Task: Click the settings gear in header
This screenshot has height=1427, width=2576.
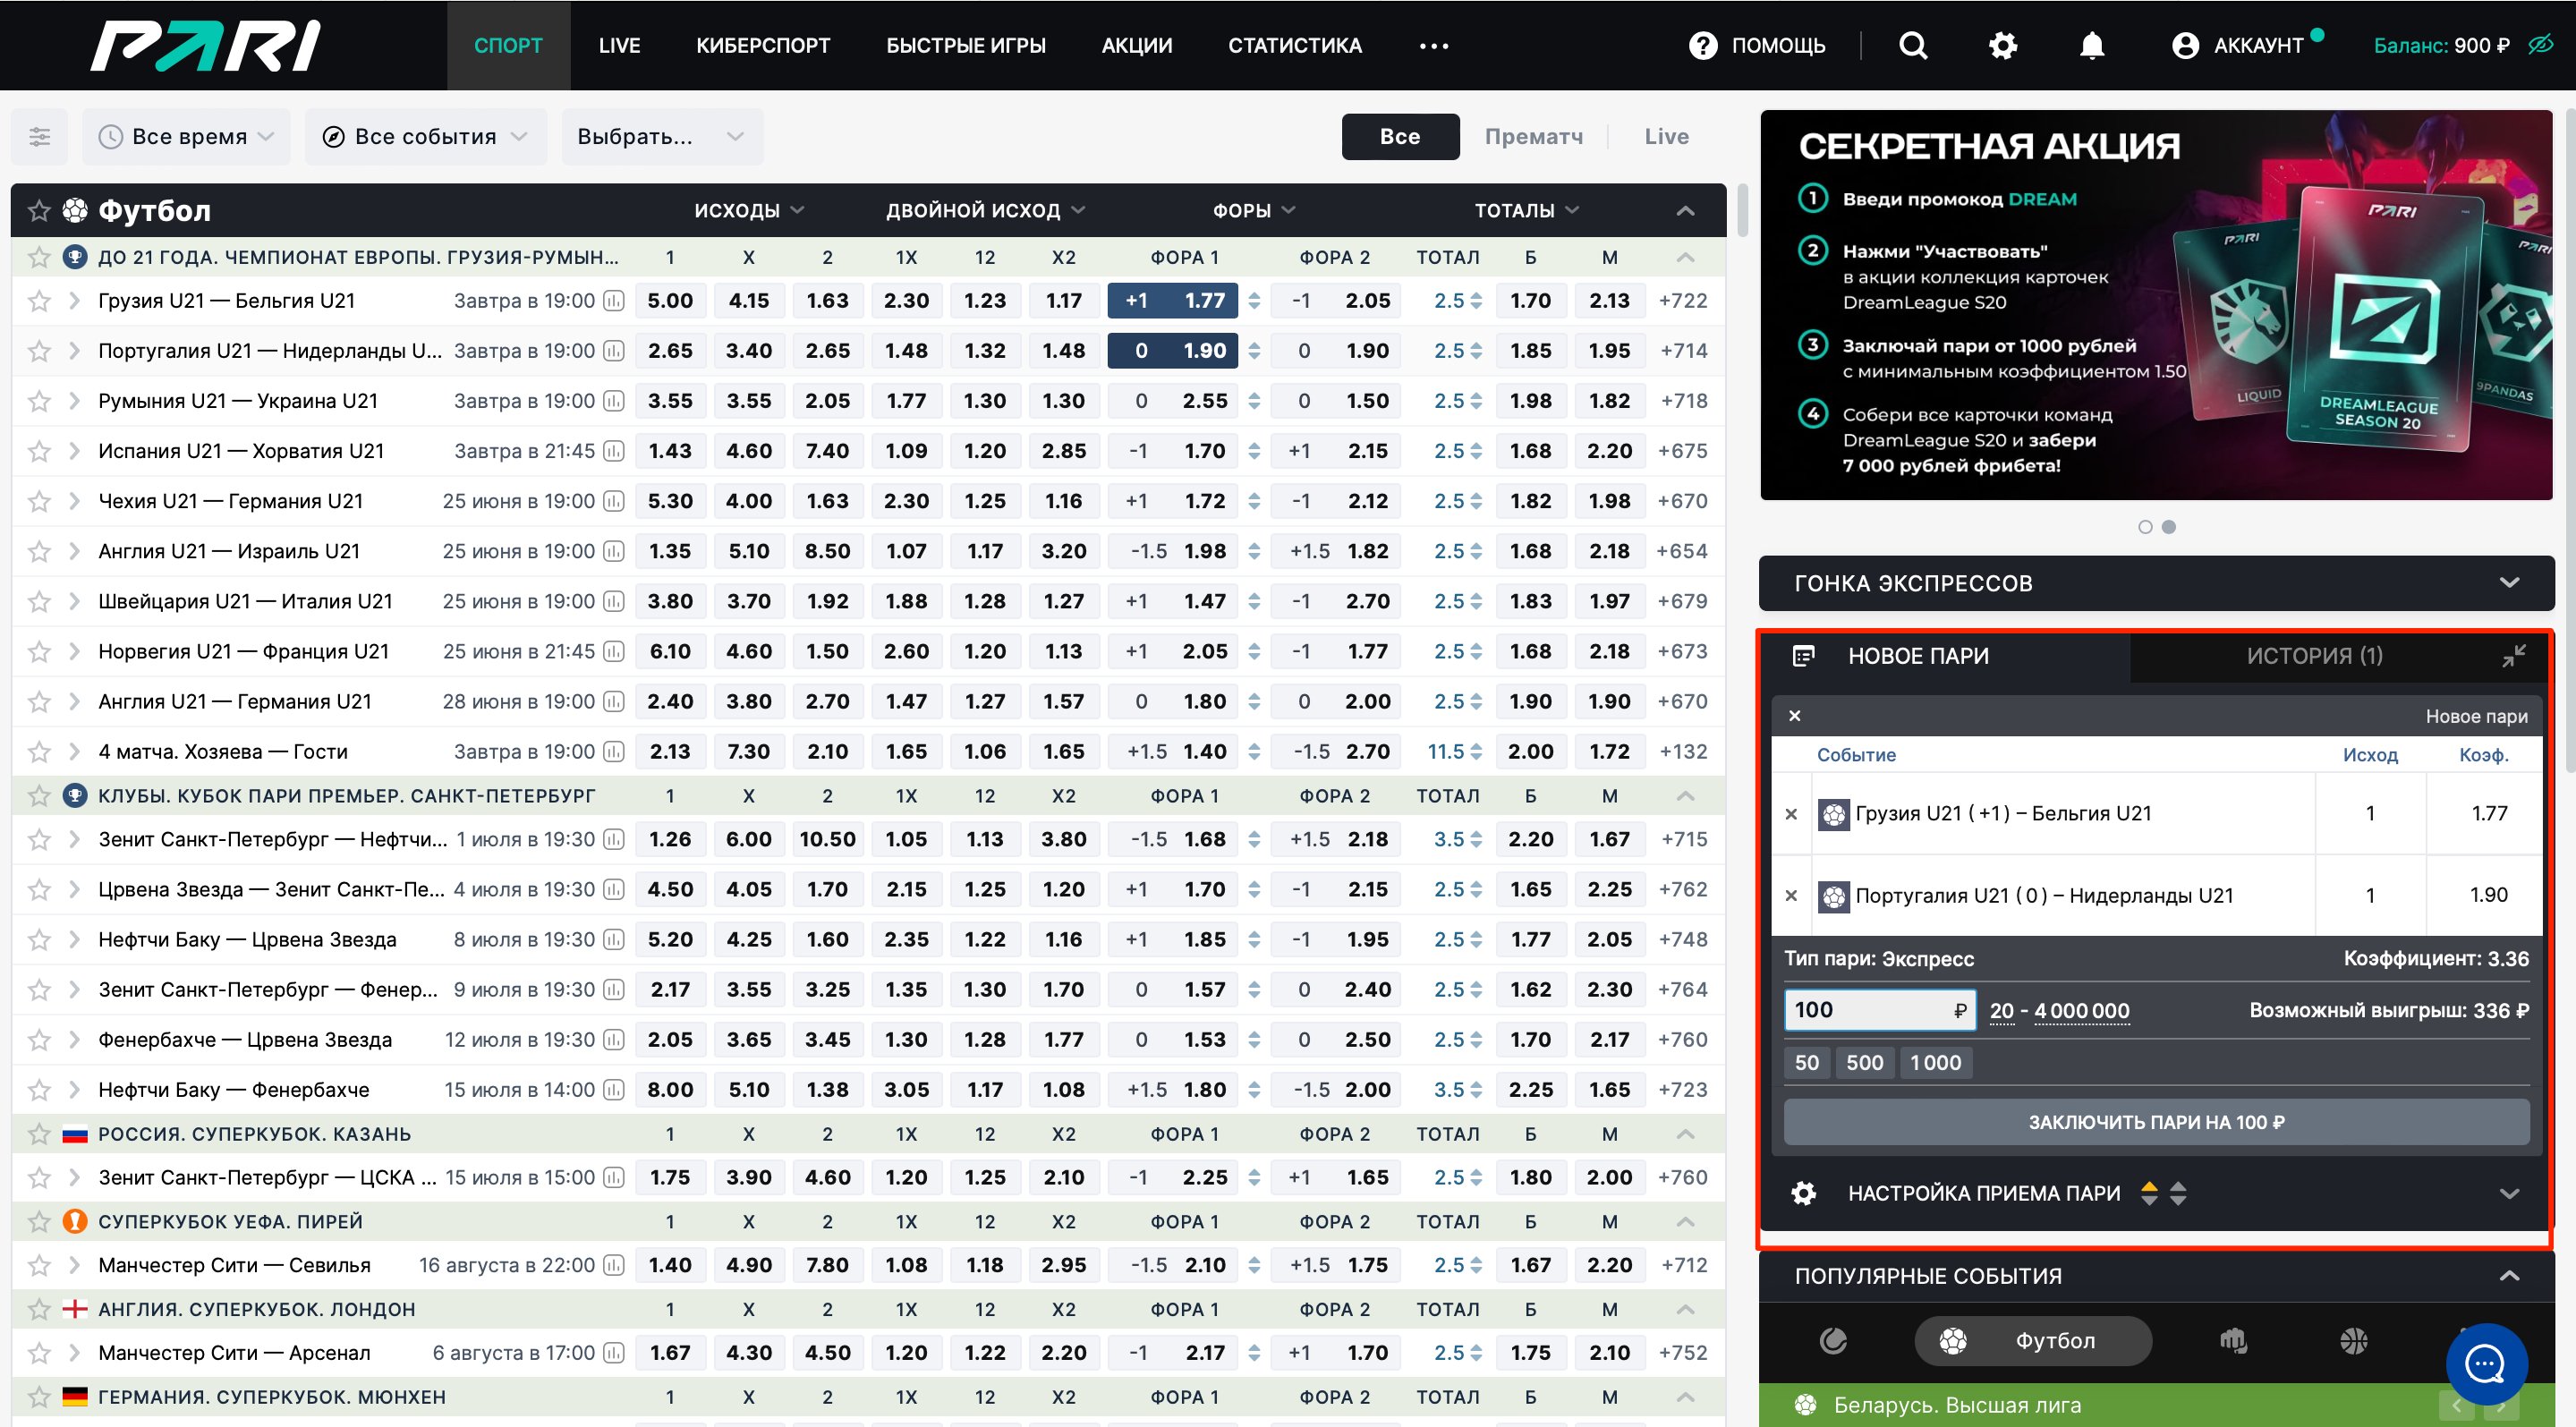Action: pos(2003,46)
